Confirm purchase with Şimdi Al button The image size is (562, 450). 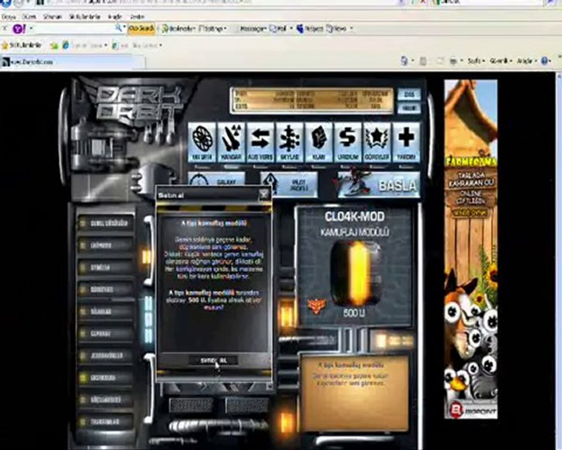point(214,360)
